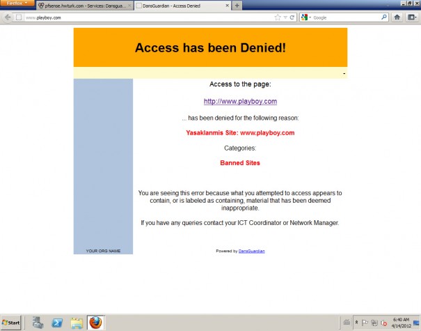The image size is (421, 331).
Task: Click the muted volume tray icon
Action: coord(384,323)
